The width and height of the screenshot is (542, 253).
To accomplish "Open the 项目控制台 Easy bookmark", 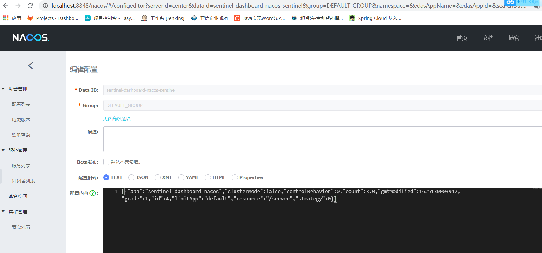I will pos(110,18).
